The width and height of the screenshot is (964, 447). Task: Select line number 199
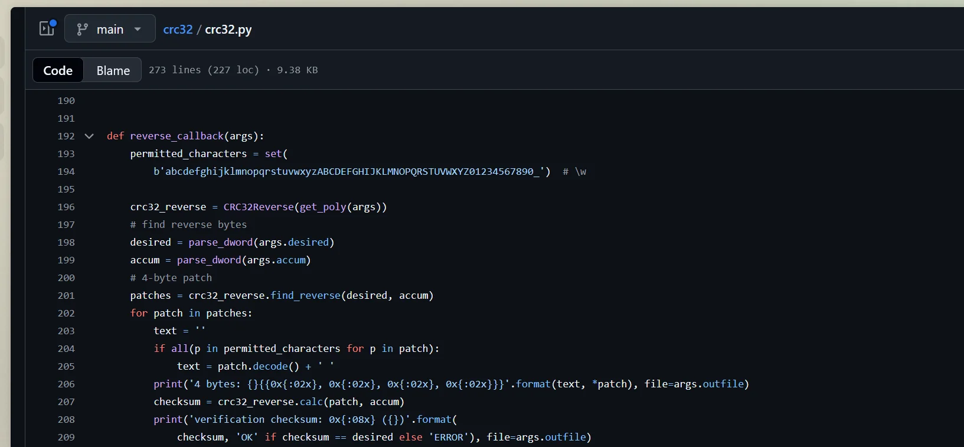[66, 260]
